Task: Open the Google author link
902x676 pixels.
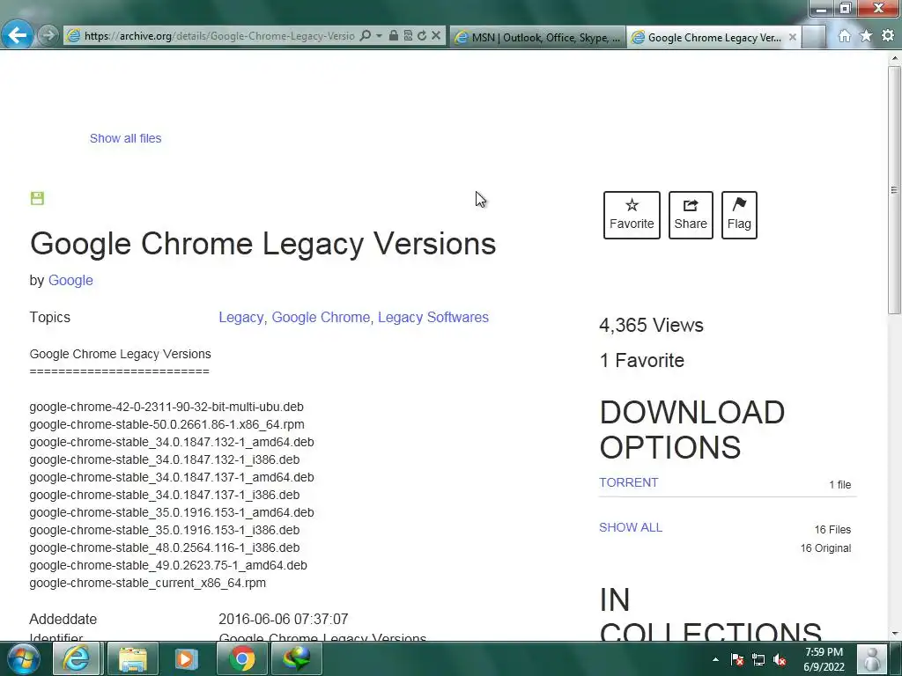Action: point(70,281)
